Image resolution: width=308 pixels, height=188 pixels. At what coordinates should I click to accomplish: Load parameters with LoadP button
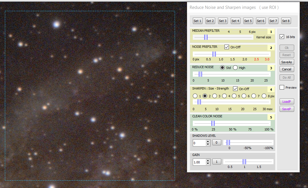(287, 102)
